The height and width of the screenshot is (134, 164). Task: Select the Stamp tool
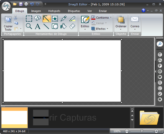tap(55, 18)
